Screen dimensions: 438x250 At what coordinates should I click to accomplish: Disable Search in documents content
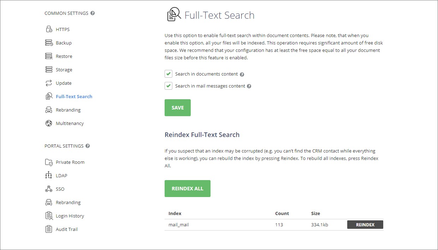tap(168, 74)
